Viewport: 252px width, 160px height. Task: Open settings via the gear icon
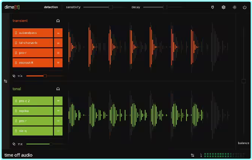[x=223, y=7]
